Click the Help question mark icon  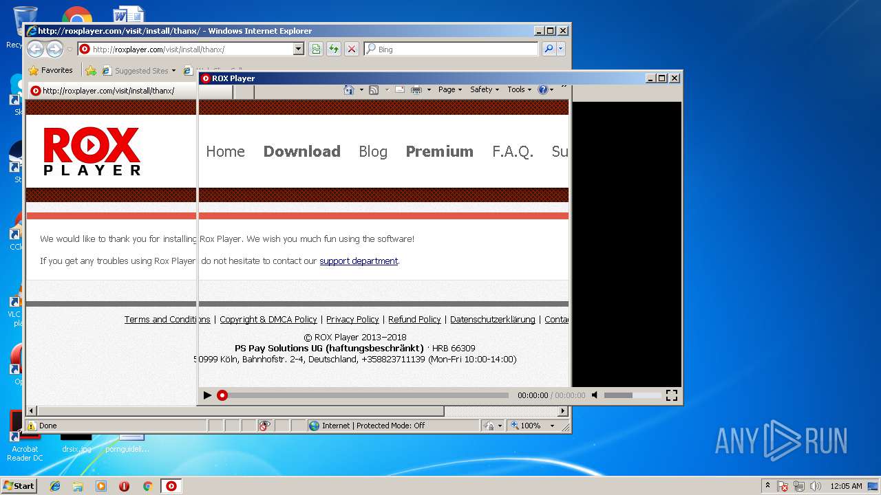[542, 89]
